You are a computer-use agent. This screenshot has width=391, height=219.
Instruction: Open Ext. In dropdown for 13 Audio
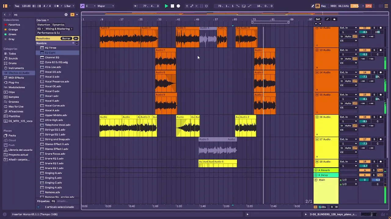coord(349,50)
